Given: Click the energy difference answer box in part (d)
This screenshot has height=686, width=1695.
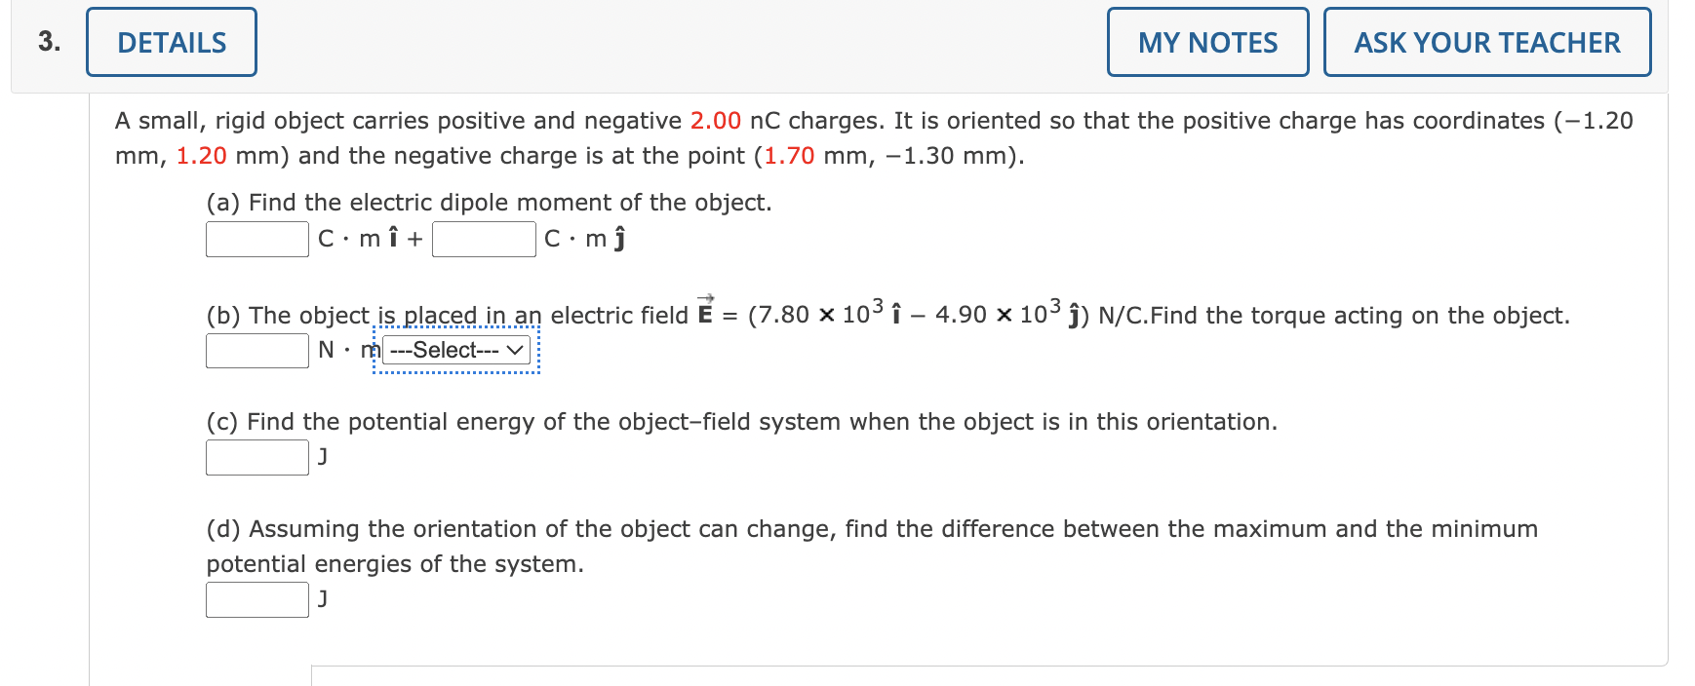Looking at the screenshot, I should click(256, 598).
